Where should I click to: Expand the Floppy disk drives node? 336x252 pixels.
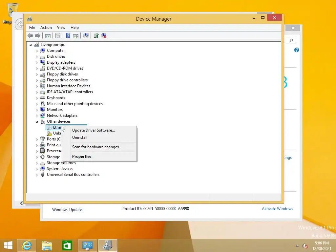pyautogui.click(x=37, y=74)
